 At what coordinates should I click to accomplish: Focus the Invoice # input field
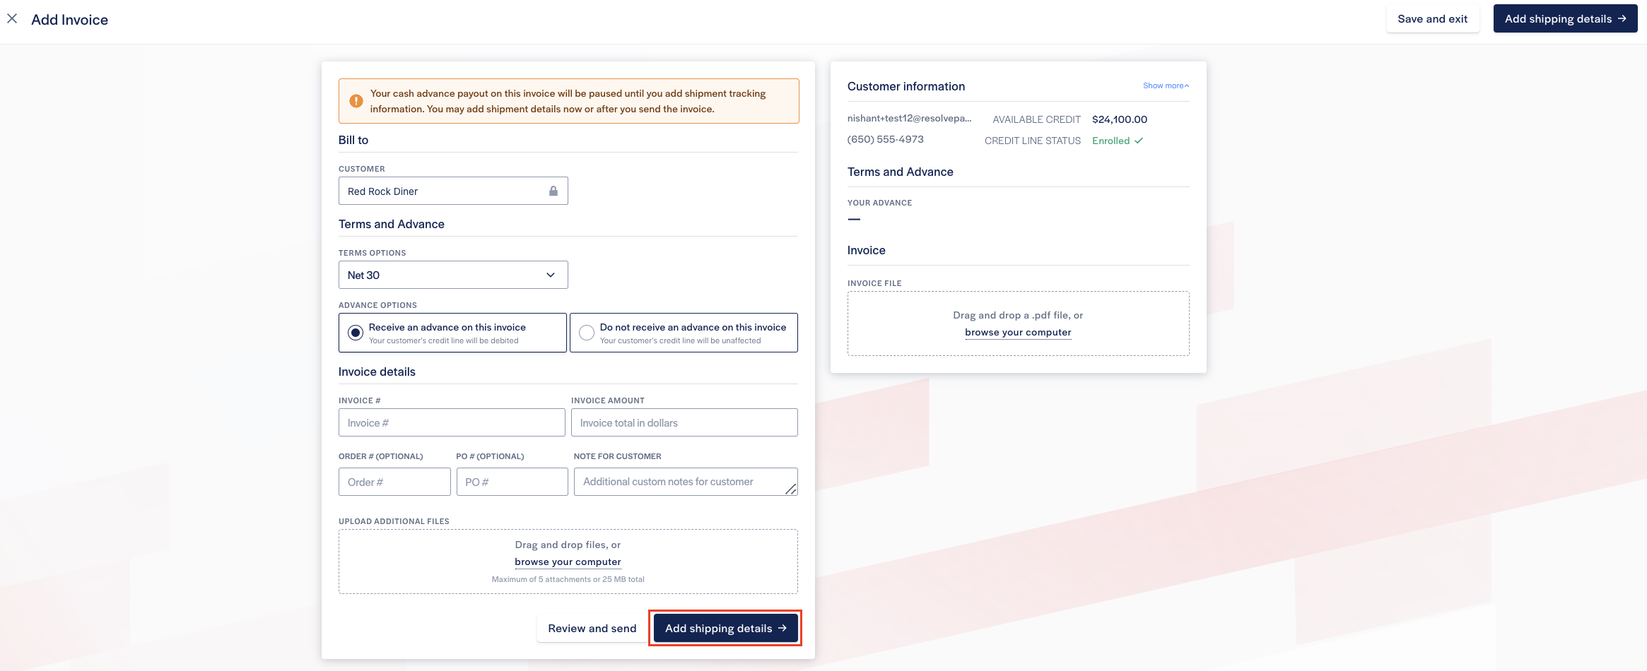pyautogui.click(x=452, y=422)
